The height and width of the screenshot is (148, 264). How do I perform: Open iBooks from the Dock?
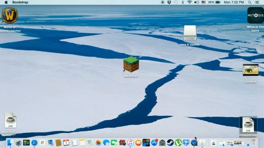tap(138, 143)
